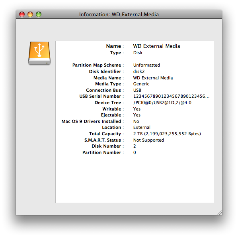The width and height of the screenshot is (238, 237).
Task: Close the Information window with red button
Action: point(22,14)
